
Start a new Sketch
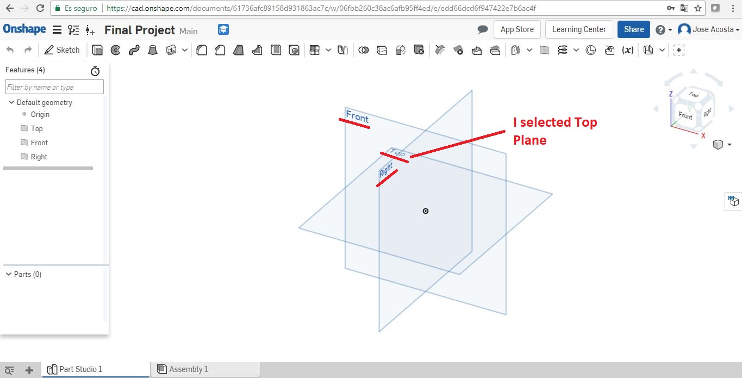point(62,50)
